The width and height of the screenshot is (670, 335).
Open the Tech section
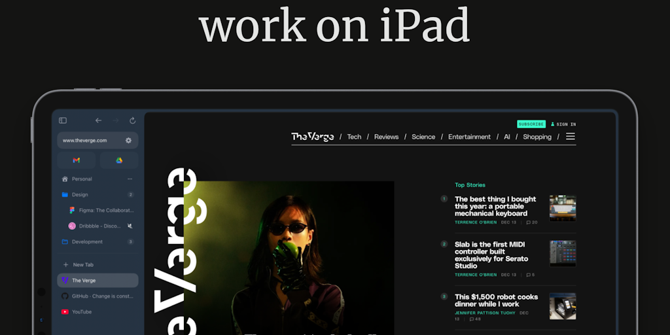coord(354,137)
